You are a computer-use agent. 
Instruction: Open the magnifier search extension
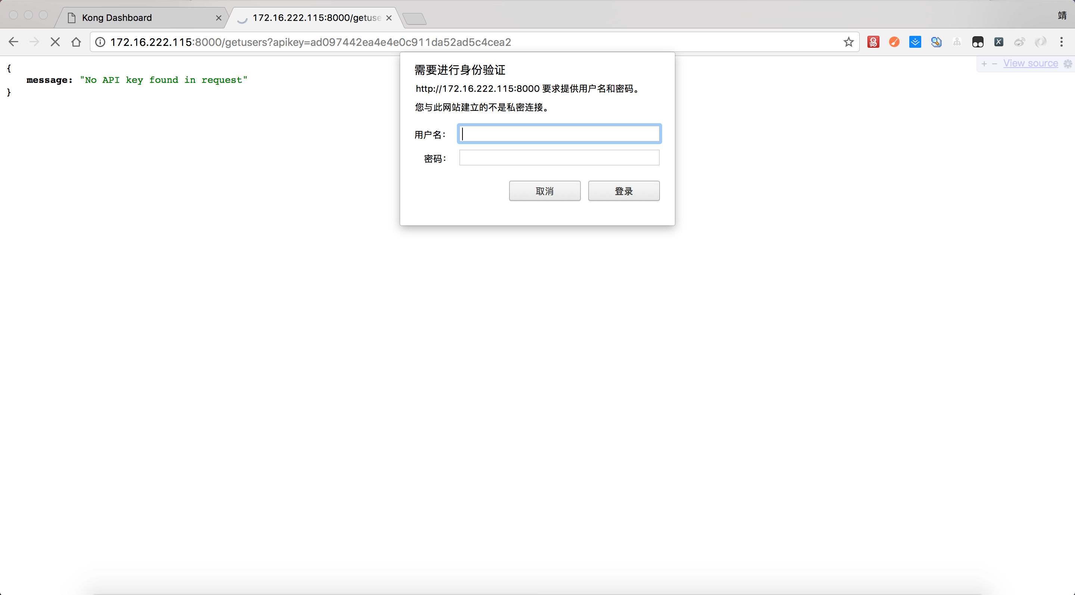[936, 42]
